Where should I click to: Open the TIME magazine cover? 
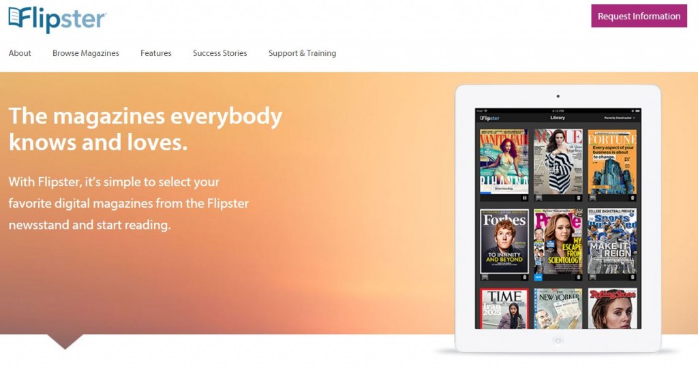pyautogui.click(x=504, y=309)
